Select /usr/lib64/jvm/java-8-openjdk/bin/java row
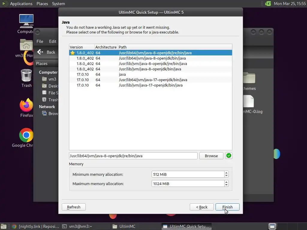Screen dimensions: 307x230 pos(151,58)
